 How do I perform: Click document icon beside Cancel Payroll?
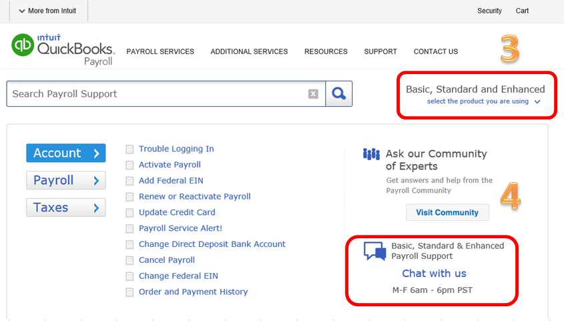click(129, 260)
